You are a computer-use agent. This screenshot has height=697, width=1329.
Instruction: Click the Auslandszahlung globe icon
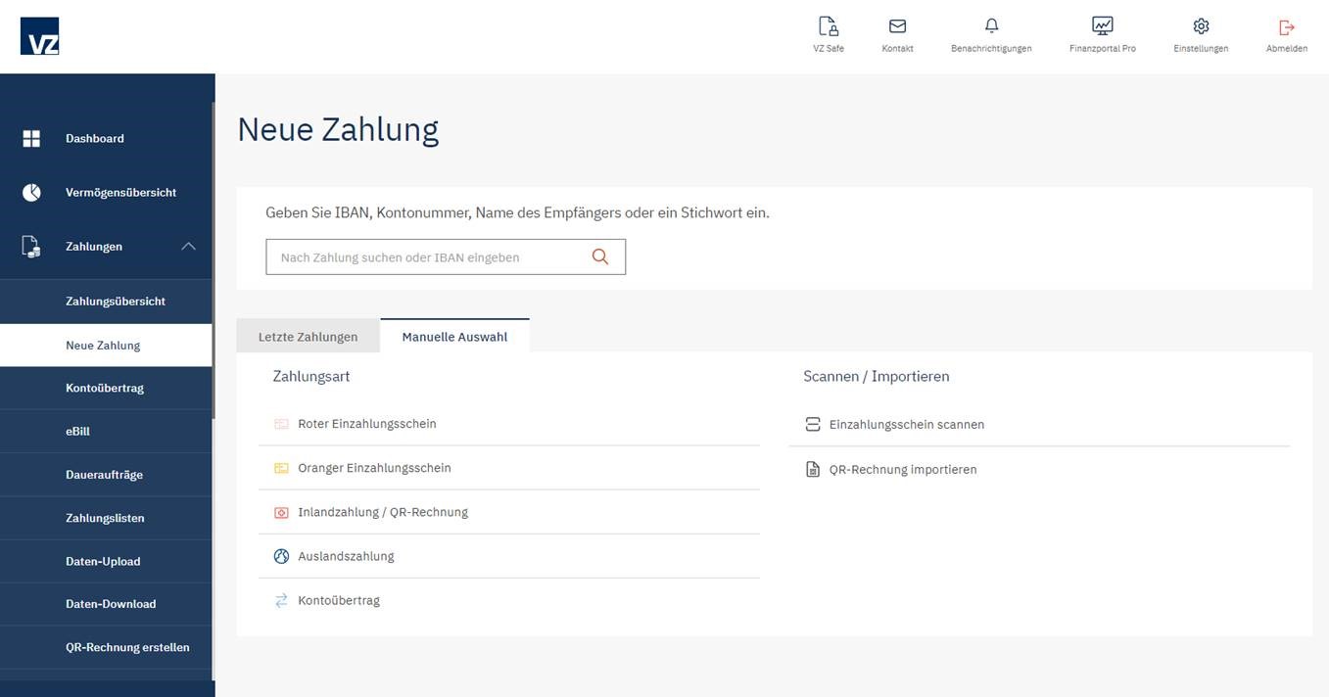click(x=281, y=556)
